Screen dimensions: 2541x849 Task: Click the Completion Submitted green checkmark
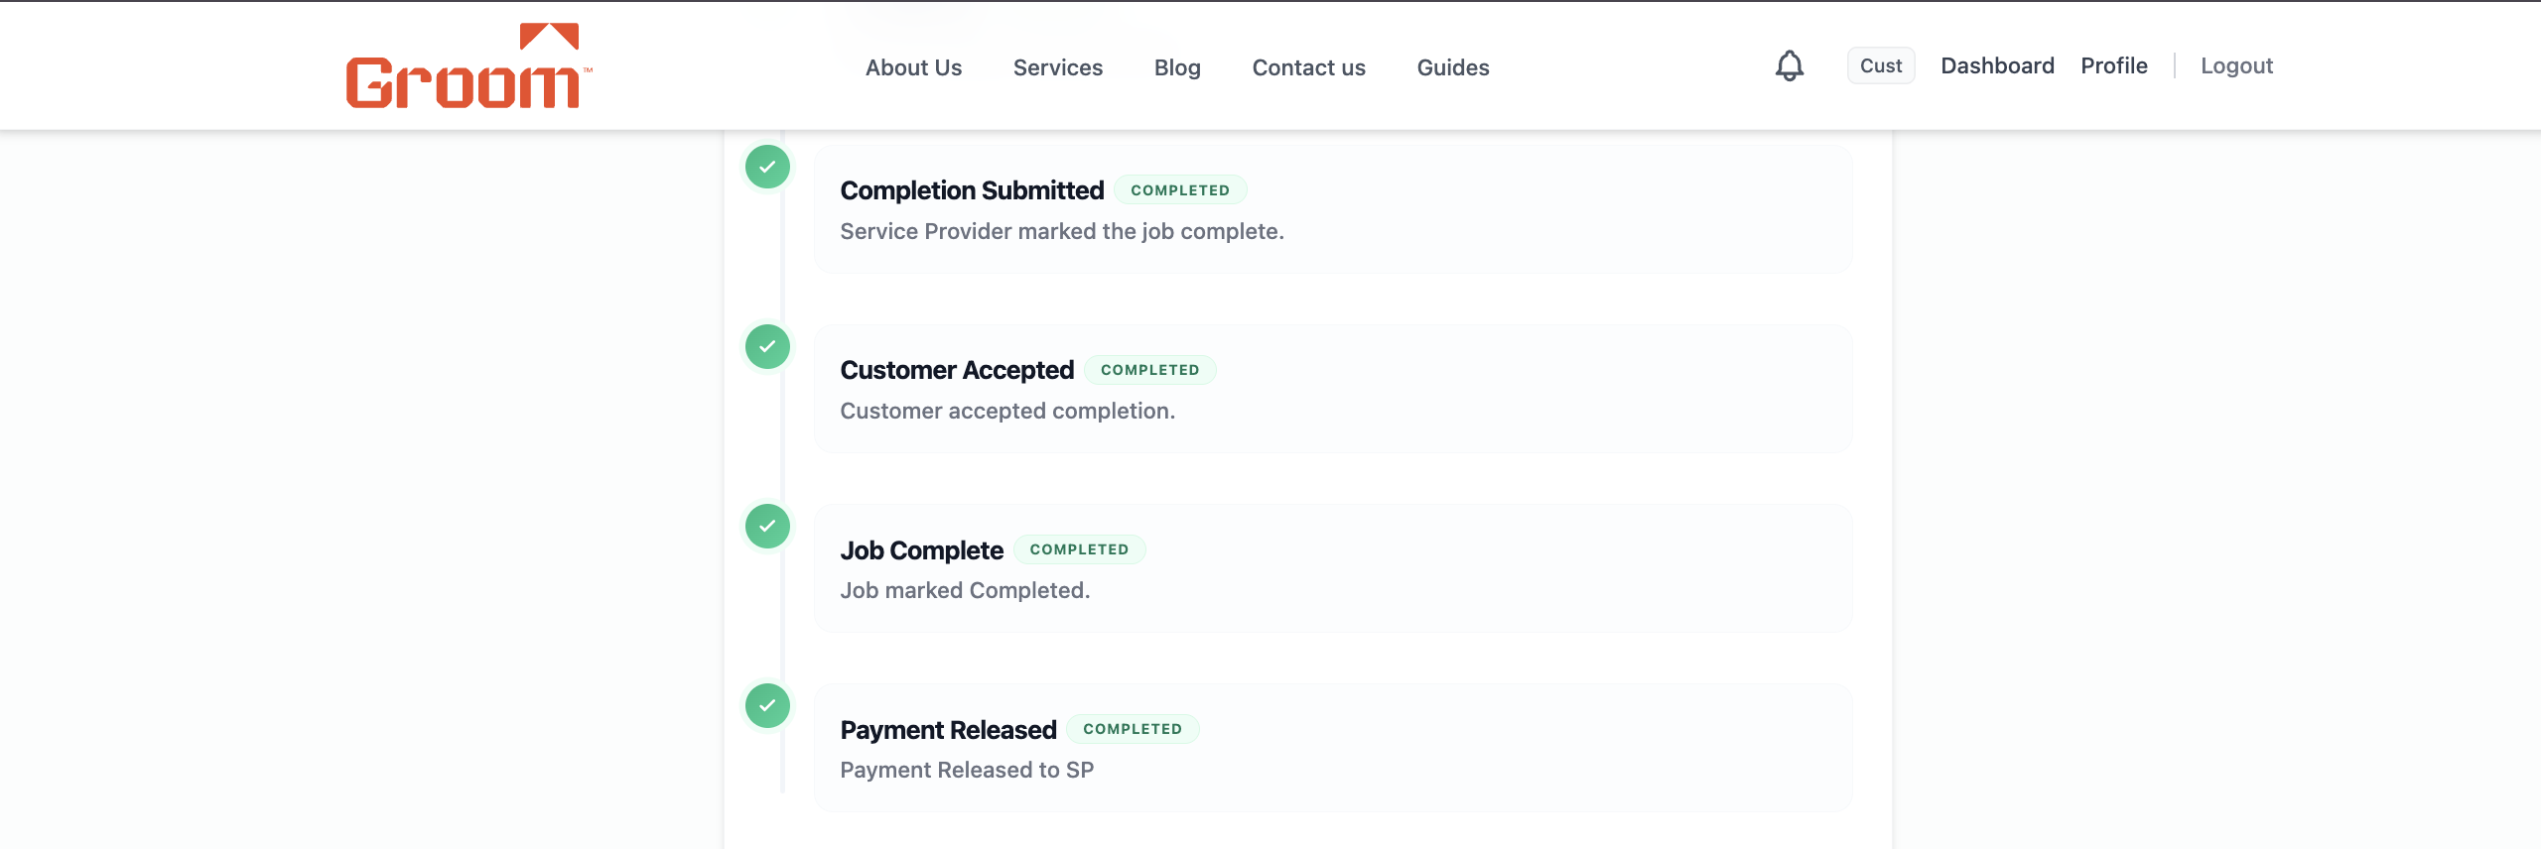coord(767,167)
